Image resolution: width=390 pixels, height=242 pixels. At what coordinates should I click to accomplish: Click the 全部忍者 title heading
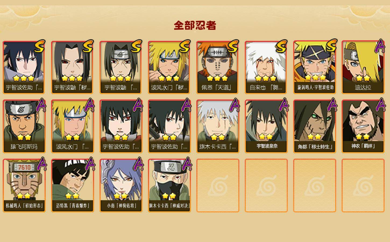(195, 26)
